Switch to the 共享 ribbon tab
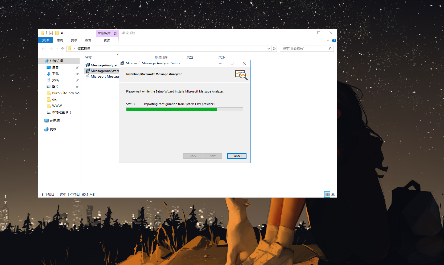The image size is (444, 265). tap(74, 40)
